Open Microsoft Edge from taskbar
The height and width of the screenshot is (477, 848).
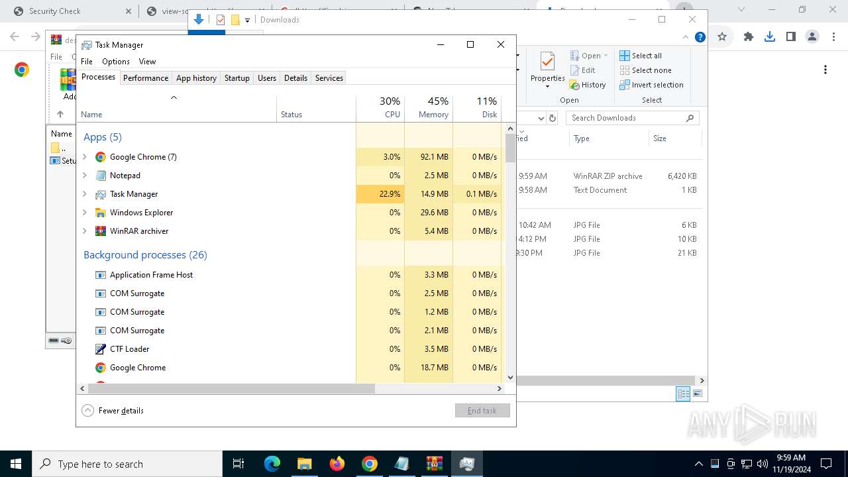tap(272, 464)
